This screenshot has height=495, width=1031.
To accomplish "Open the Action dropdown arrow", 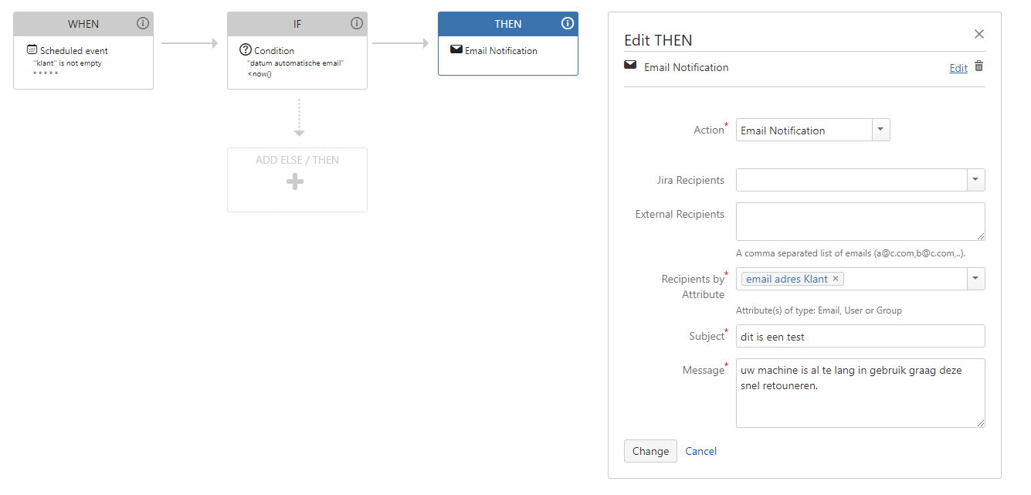I will [x=881, y=130].
